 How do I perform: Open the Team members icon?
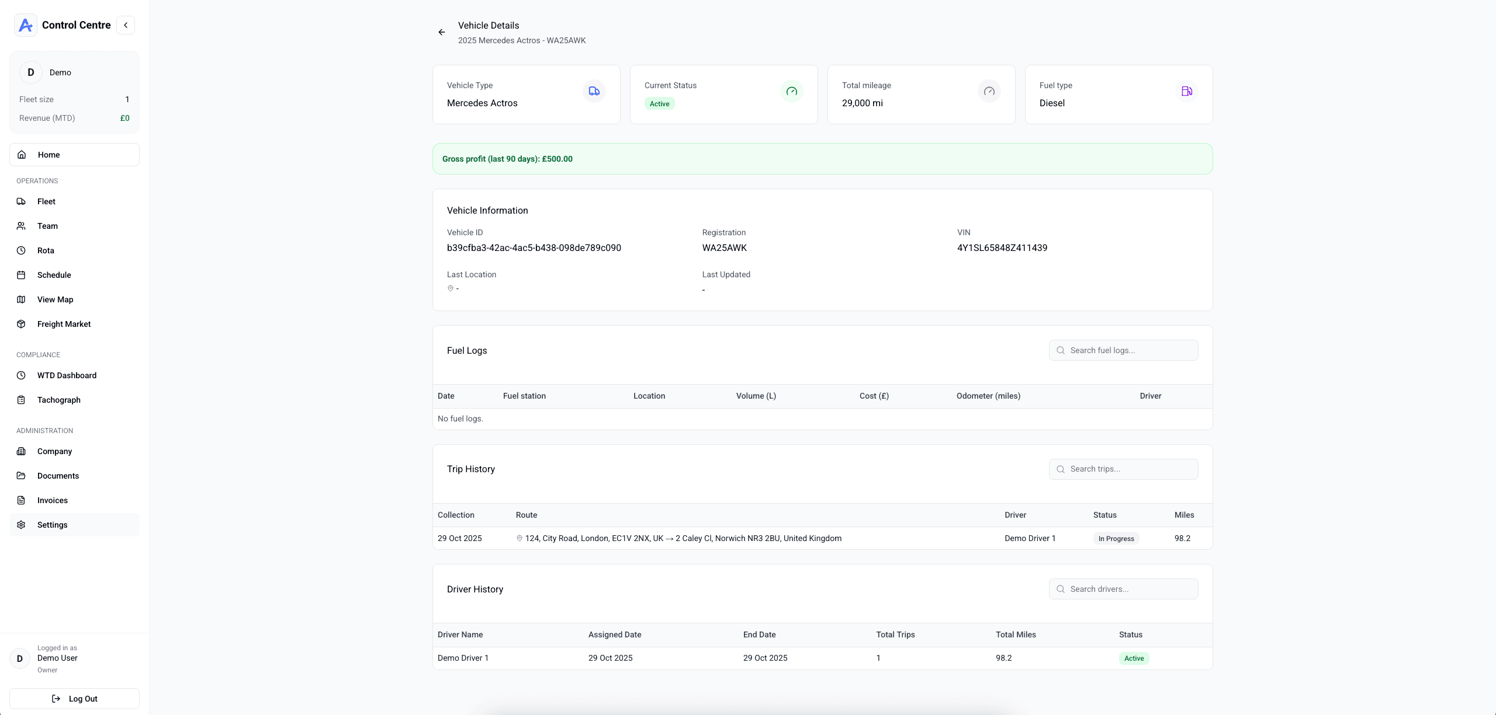point(21,226)
